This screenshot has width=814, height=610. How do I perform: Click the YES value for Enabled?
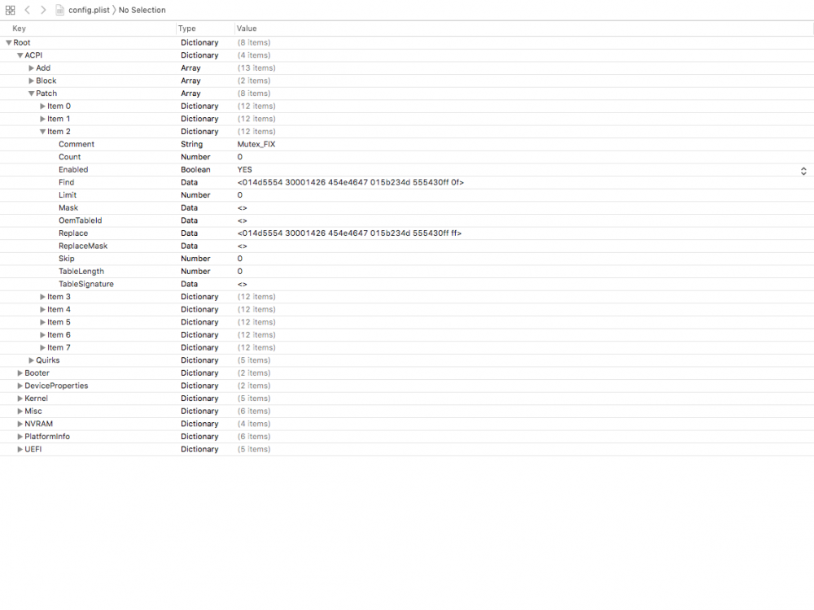click(244, 170)
